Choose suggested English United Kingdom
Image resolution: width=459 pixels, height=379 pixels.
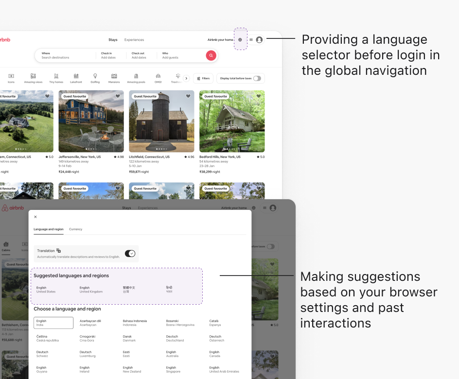click(91, 290)
